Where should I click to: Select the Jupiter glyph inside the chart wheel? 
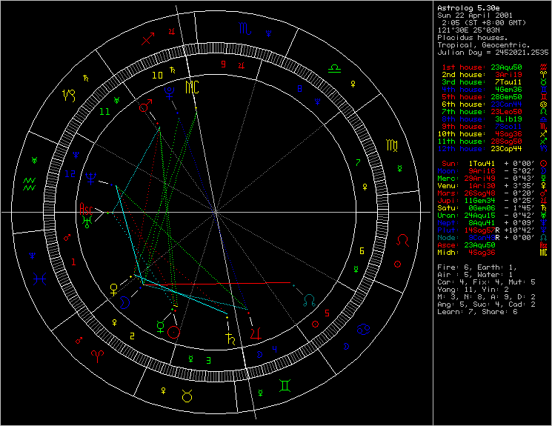256,331
